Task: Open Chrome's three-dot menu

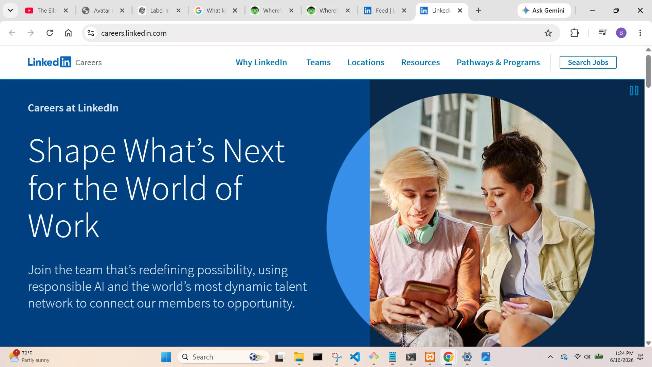Action: [640, 33]
